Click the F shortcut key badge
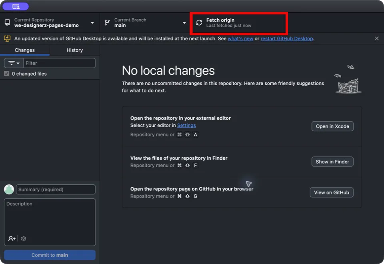384x264 pixels. pos(196,165)
